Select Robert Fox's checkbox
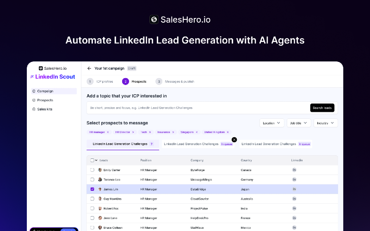This screenshot has height=231, width=370. [x=92, y=208]
